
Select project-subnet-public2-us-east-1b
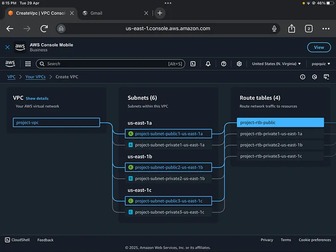click(x=168, y=168)
